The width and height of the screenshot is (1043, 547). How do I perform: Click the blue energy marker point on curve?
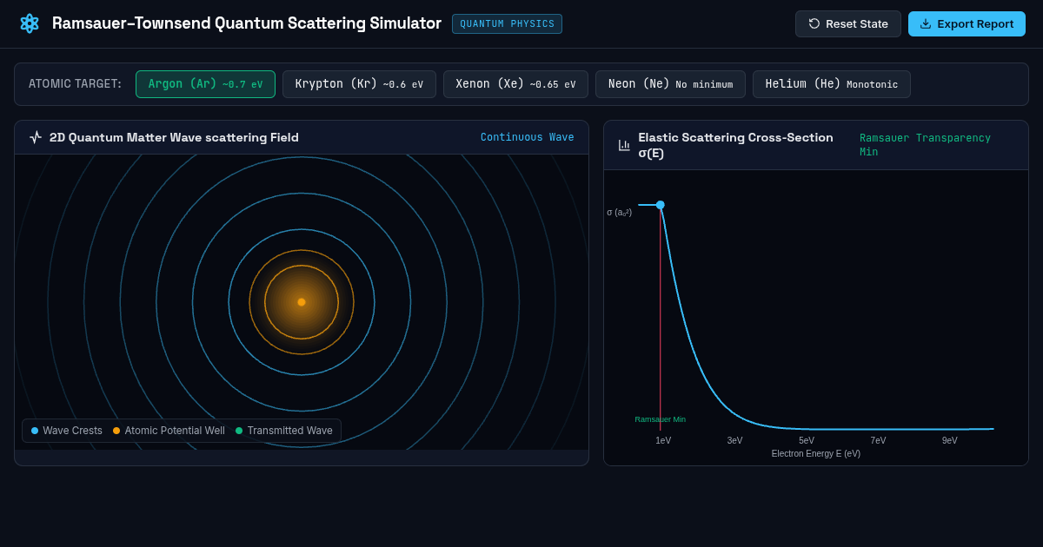coord(661,205)
